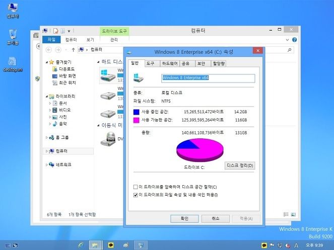Expand the 문서 library node
This screenshot has width=334, height=250.
(x=50, y=103)
